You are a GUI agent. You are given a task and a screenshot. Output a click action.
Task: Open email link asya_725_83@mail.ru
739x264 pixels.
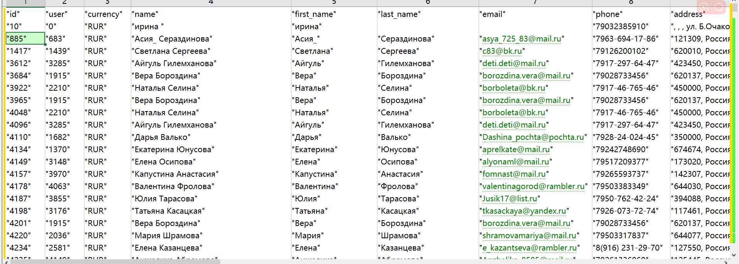522,39
